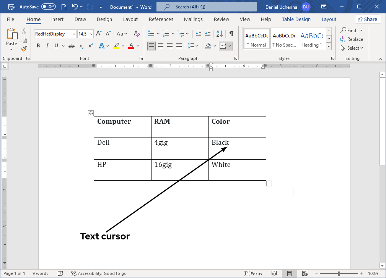Switch to the References tab
386x278 pixels.
(x=161, y=19)
